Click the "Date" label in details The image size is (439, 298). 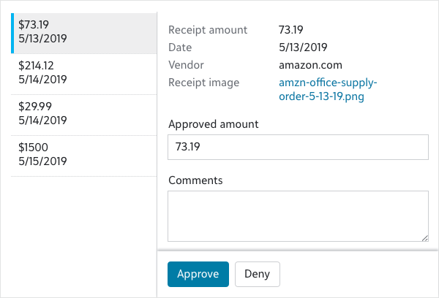click(x=180, y=47)
